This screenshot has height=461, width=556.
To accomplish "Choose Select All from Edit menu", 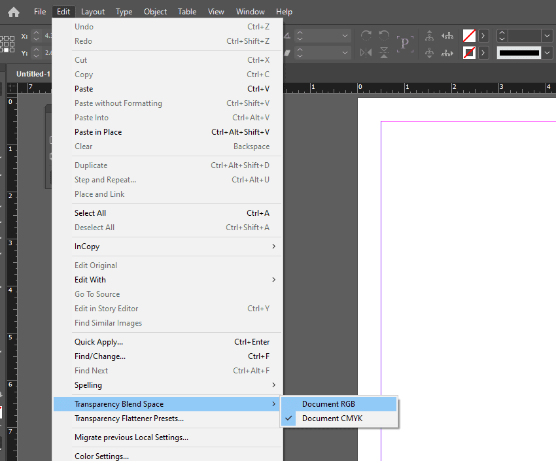I will 90,213.
